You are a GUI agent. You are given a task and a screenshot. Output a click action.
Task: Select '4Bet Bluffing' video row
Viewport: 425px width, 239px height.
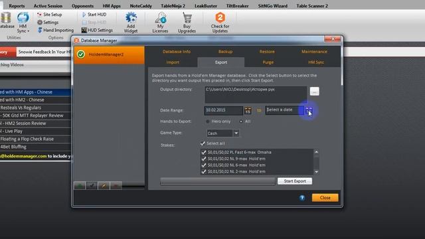[x=35, y=147]
